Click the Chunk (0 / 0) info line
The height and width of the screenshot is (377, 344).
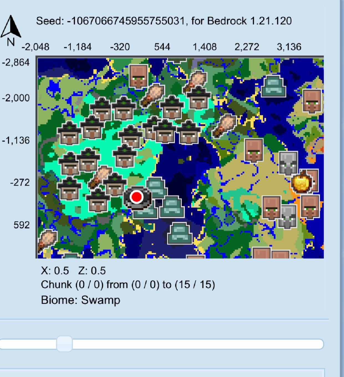click(128, 285)
